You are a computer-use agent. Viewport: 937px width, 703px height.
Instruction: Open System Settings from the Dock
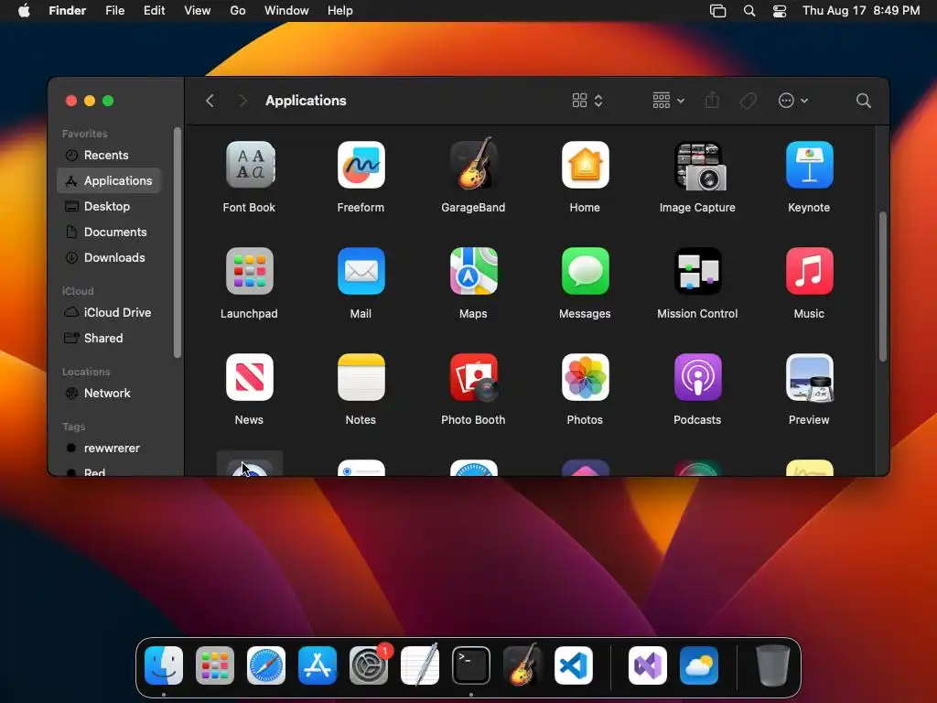pos(369,665)
